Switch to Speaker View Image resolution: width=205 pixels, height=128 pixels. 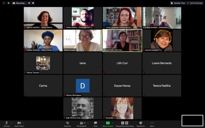[178, 3]
